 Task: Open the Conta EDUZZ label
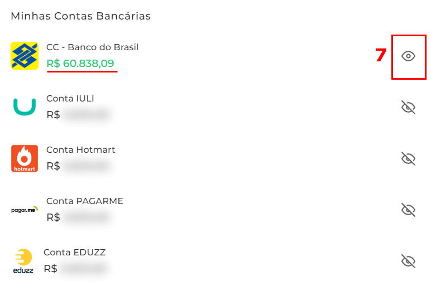coord(74,253)
